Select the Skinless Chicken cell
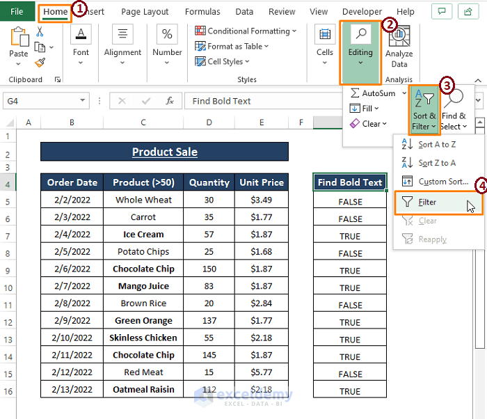This screenshot has height=419, width=487. point(143,338)
